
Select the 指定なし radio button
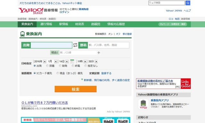86,66
